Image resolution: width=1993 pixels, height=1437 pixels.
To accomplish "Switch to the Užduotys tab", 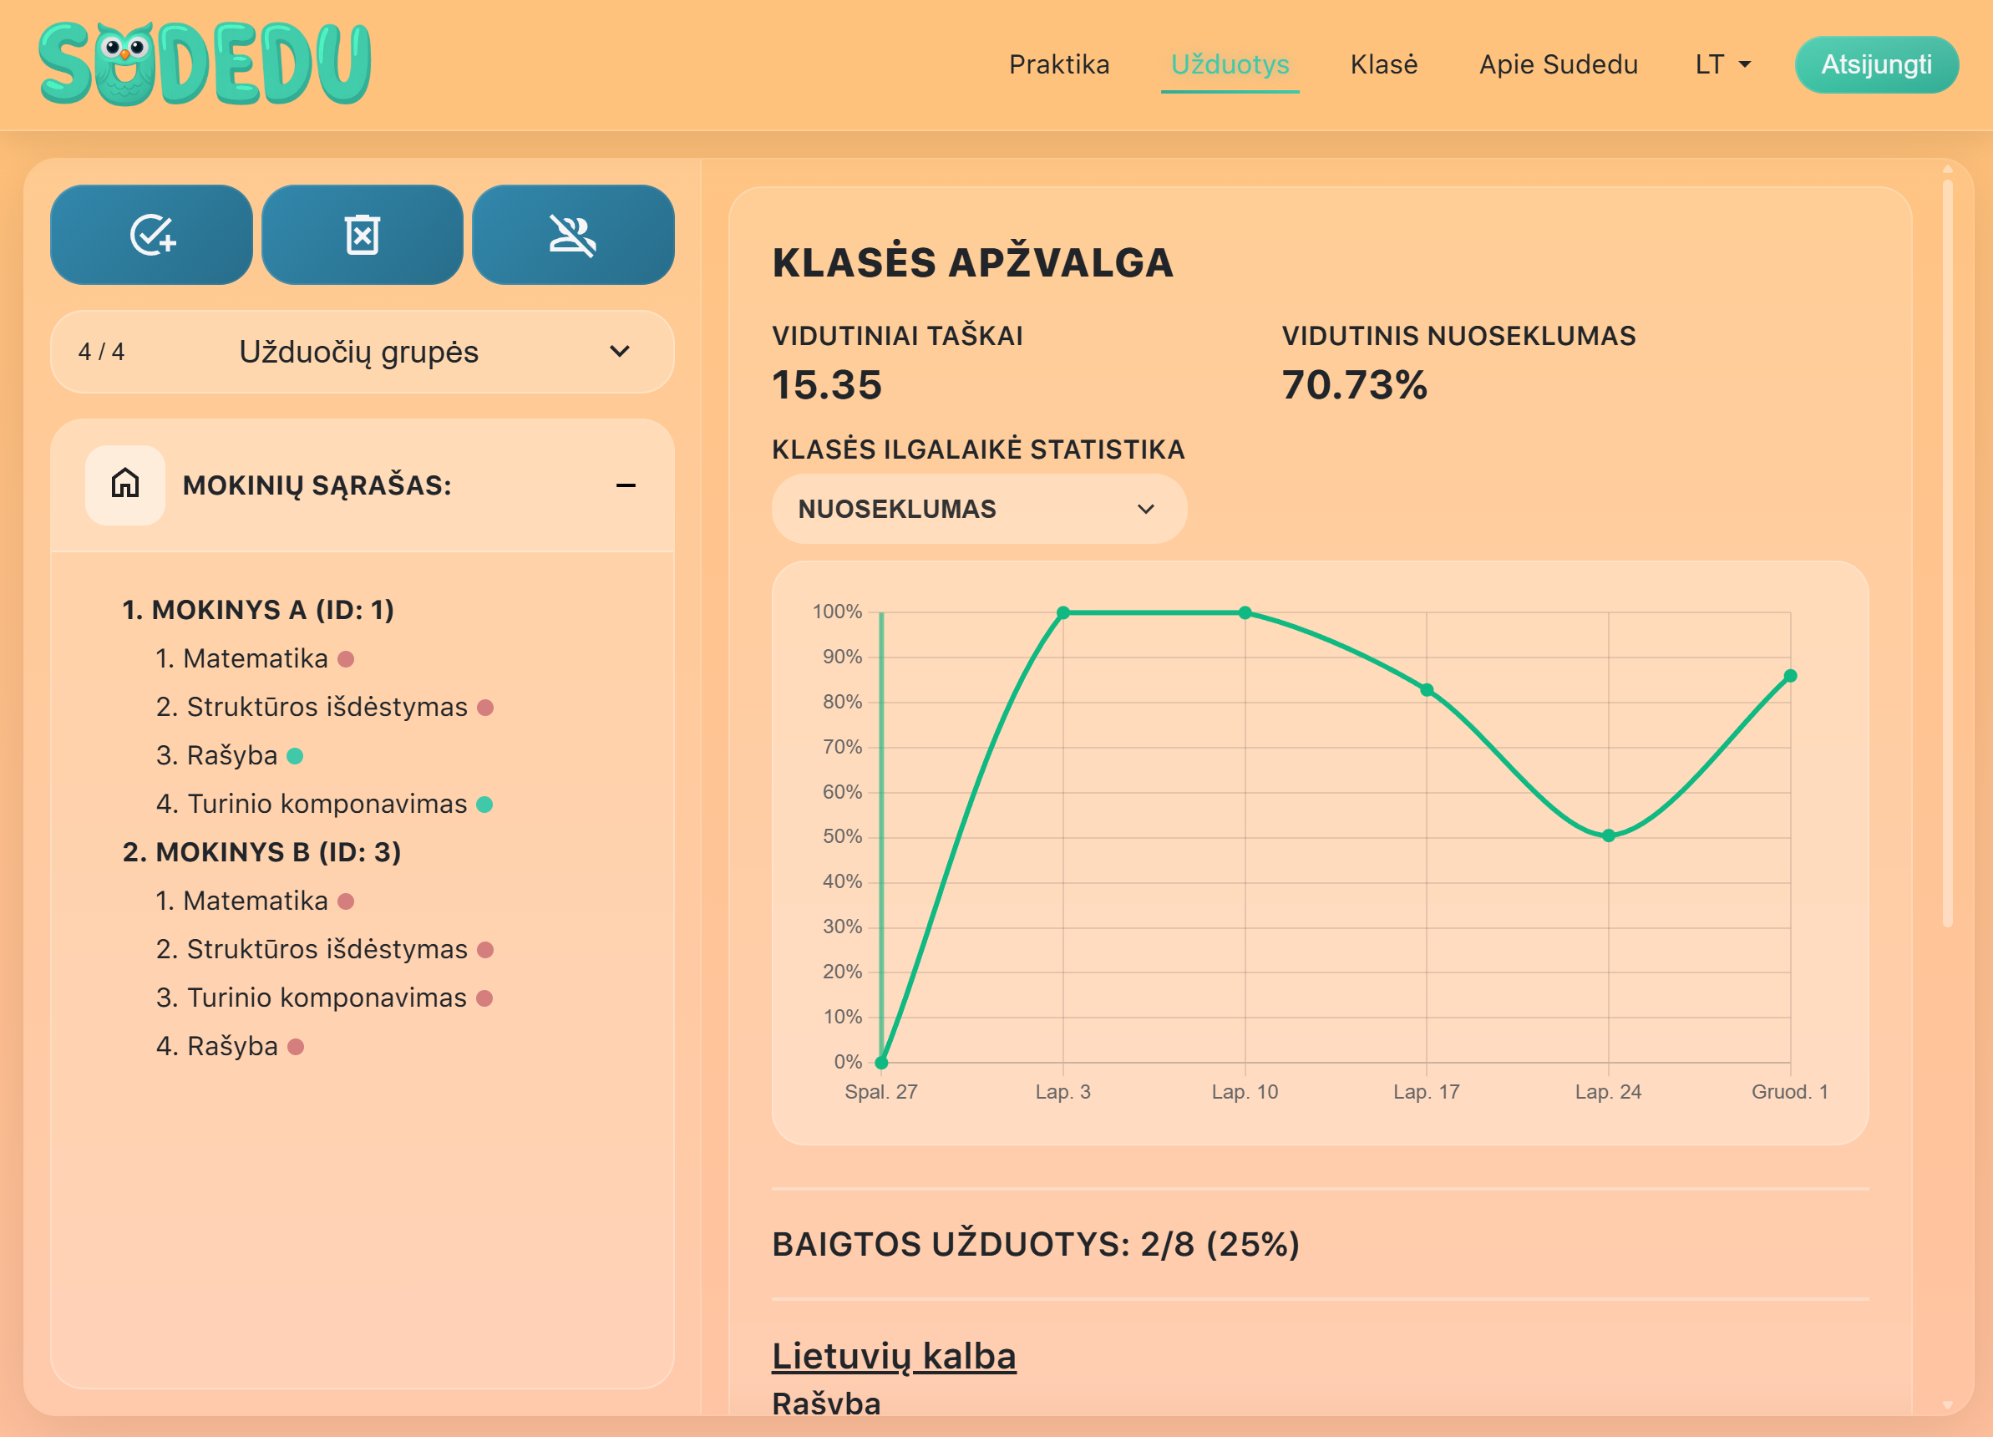I will pyautogui.click(x=1230, y=64).
